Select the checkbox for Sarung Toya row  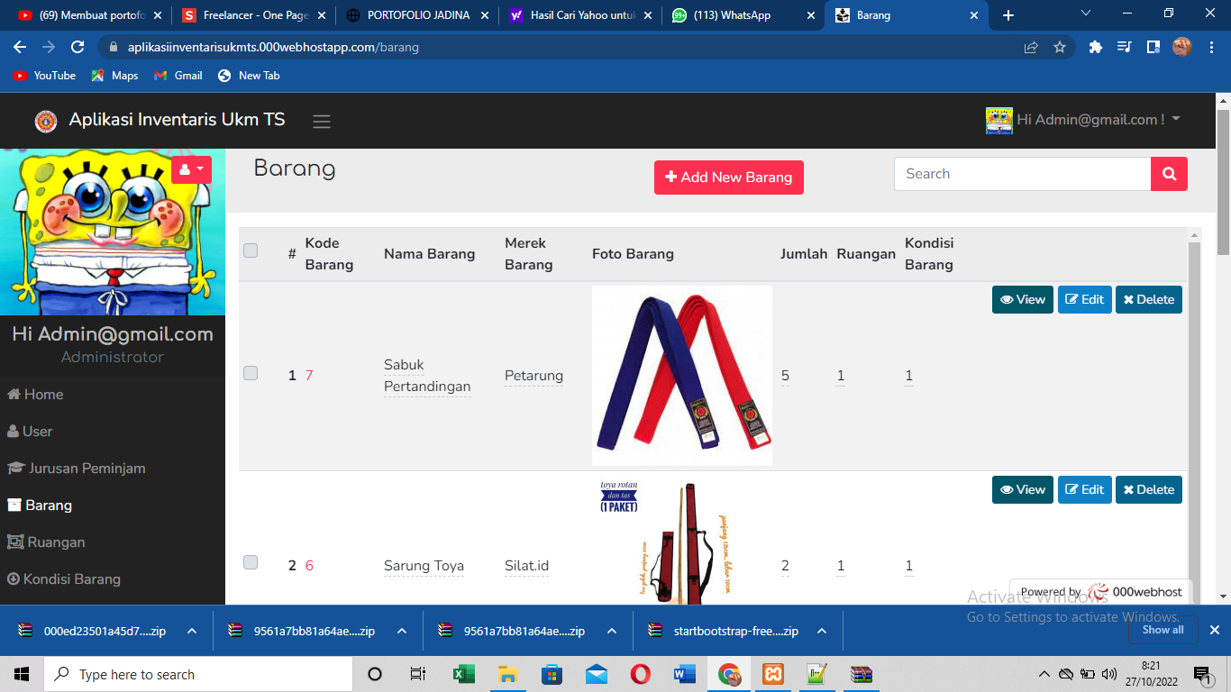(x=251, y=562)
